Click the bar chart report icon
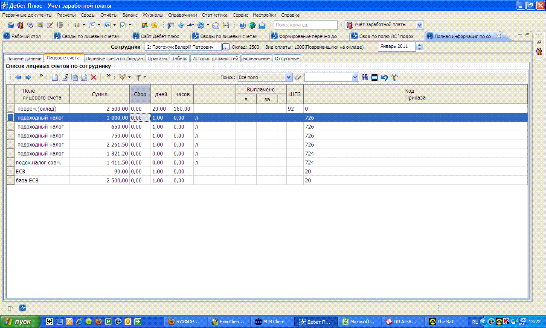 click(x=77, y=25)
